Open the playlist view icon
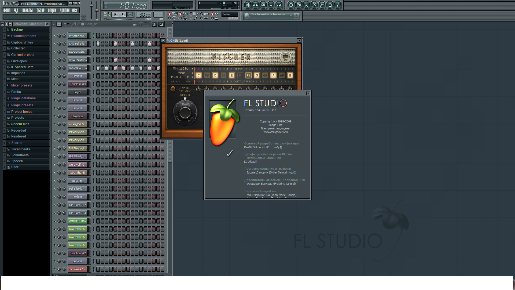The height and width of the screenshot is (290, 515). point(248,5)
